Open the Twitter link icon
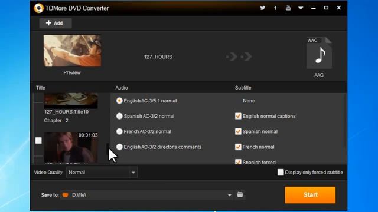This screenshot has width=378, height=212. [x=262, y=8]
